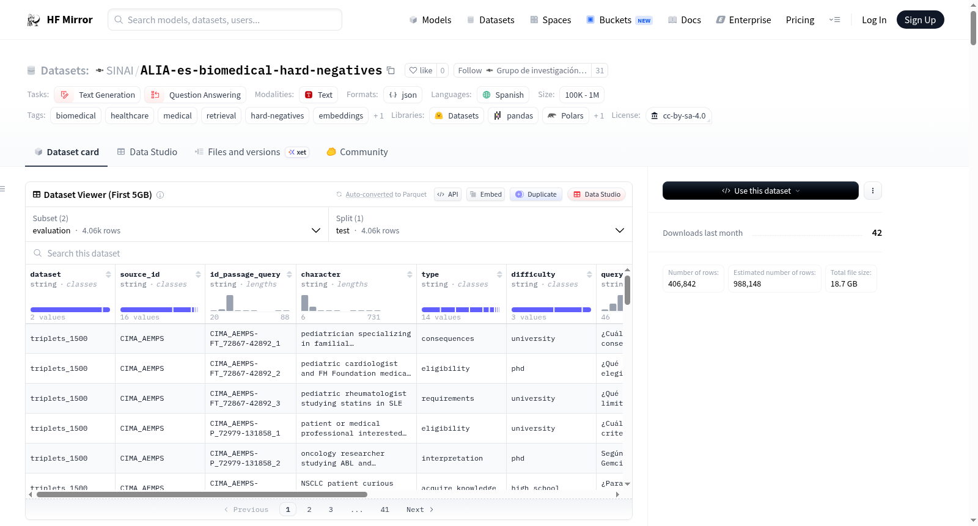Screen dimensions: 978x526
Task: Open the HF Mirror home logo
Action: [59, 20]
